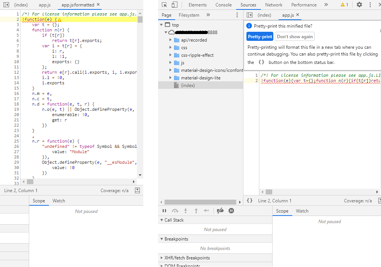Click the Step out of current function icon
This screenshot has height=267, width=381.
tap(196, 211)
